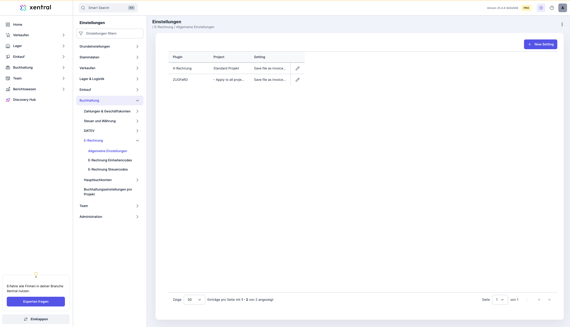Open the entries-per-page 50 dropdown
570x327 pixels.
pyautogui.click(x=194, y=300)
